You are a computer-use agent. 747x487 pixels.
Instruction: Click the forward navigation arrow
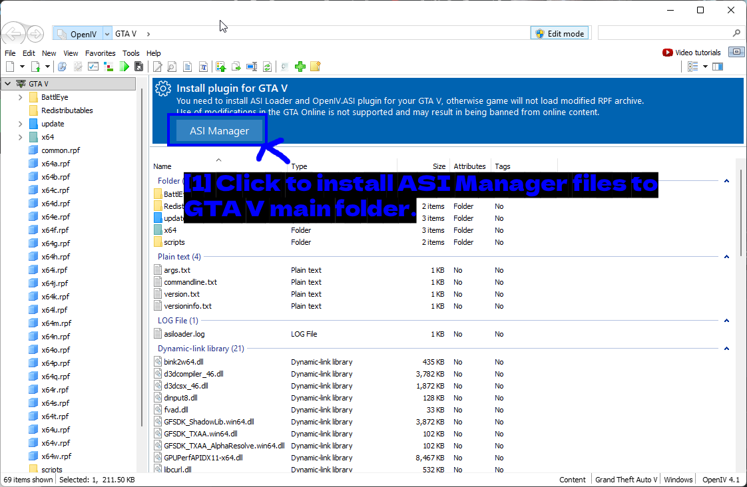point(35,34)
